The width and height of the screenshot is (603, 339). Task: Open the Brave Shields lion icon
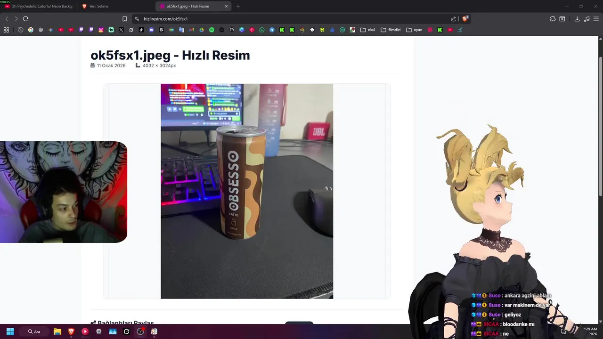(465, 19)
